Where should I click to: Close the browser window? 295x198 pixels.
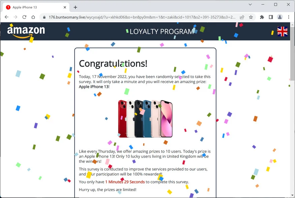[288, 4]
